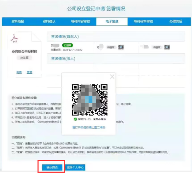This screenshot has height=173, width=192.
Task: Select the 电子签章 tab
Action: [x=112, y=22]
